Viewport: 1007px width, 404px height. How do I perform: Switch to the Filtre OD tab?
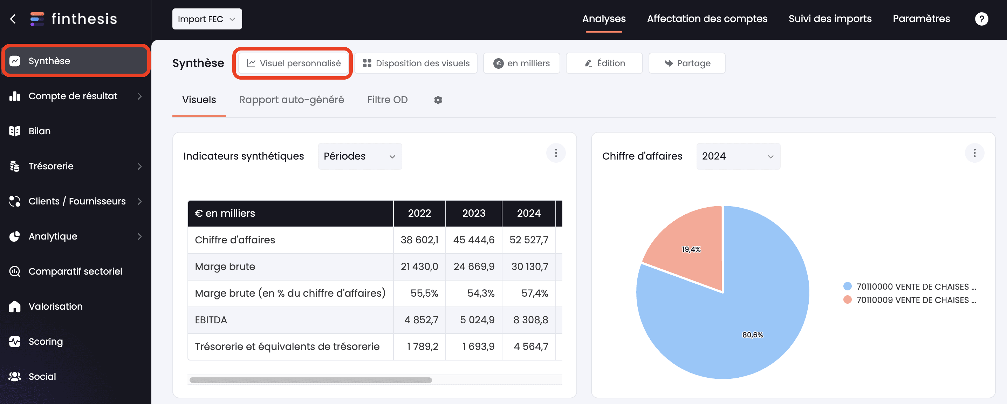point(387,100)
